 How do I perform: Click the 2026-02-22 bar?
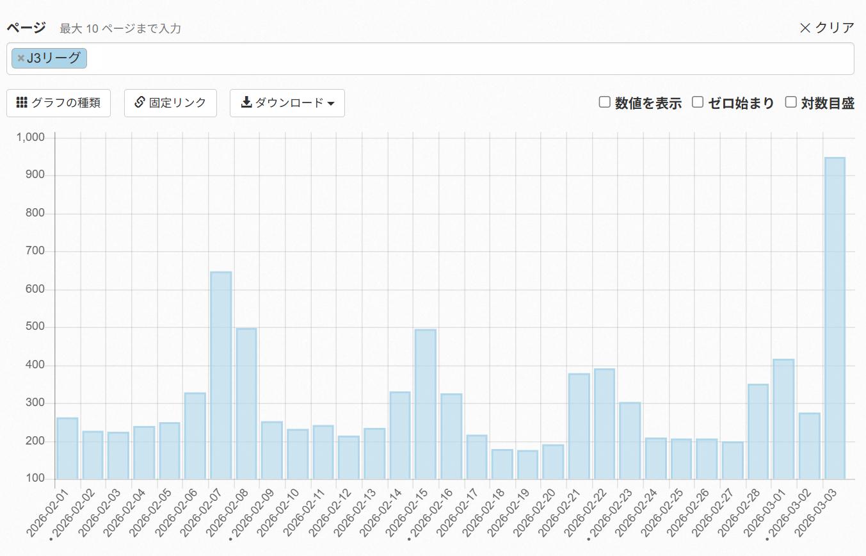click(x=604, y=423)
